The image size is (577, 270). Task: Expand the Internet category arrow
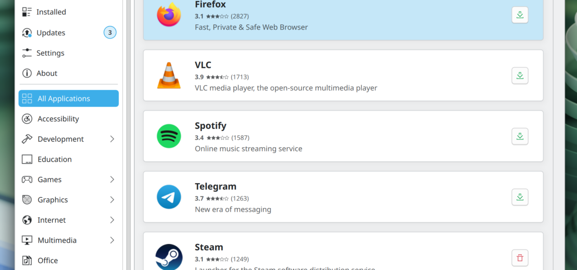pos(112,220)
